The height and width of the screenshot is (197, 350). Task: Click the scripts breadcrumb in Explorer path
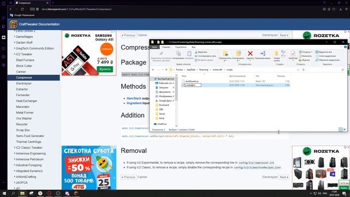click(x=229, y=69)
